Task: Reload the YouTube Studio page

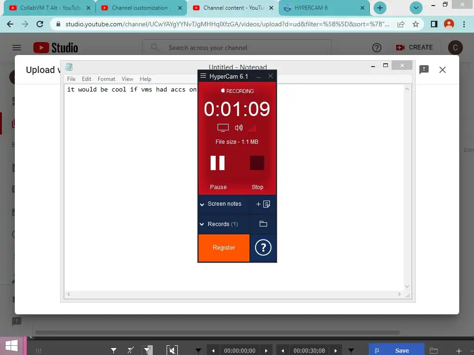Action: coord(40,24)
